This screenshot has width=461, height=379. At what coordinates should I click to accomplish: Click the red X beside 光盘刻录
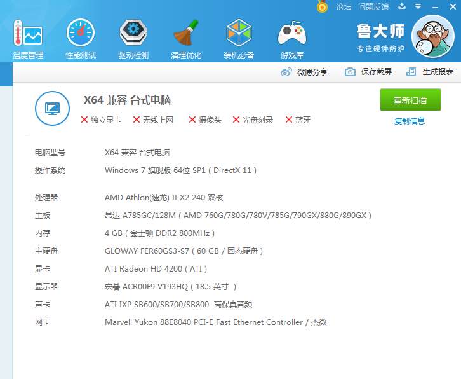236,120
